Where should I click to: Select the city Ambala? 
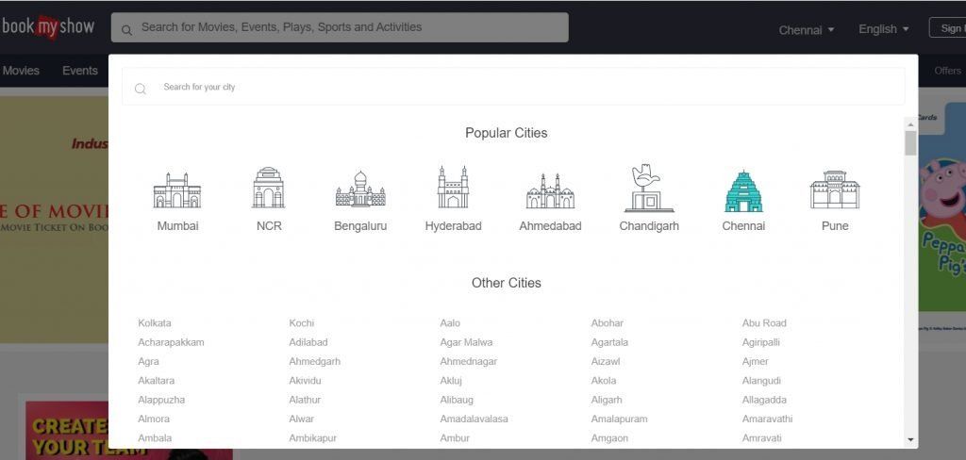click(x=155, y=437)
